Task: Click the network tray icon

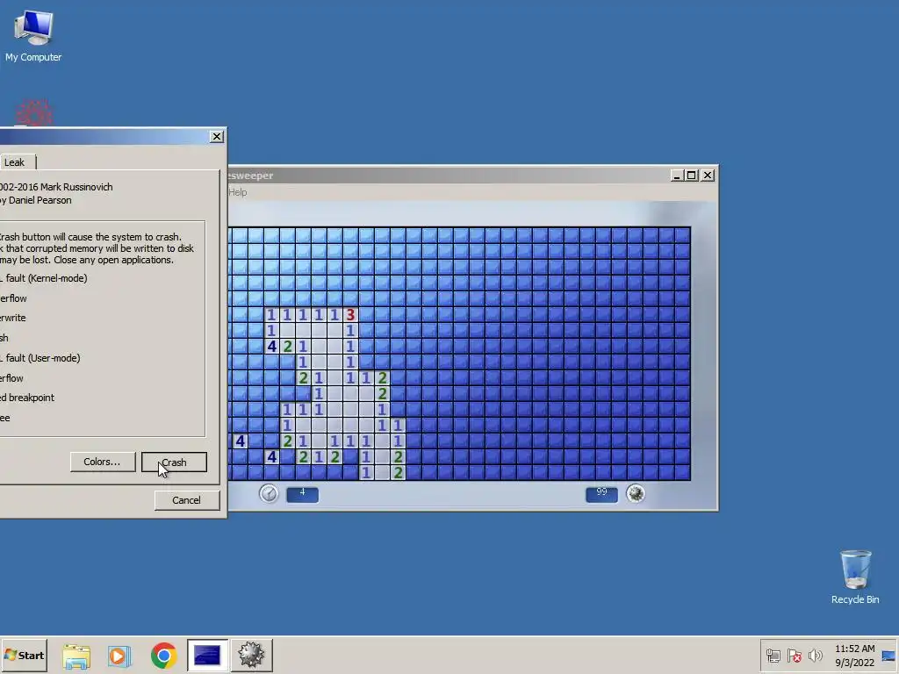Action: (773, 655)
